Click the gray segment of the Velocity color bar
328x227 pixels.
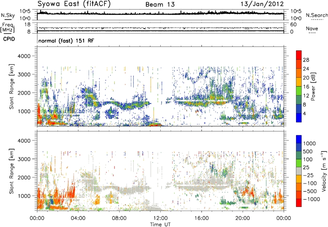299,171
